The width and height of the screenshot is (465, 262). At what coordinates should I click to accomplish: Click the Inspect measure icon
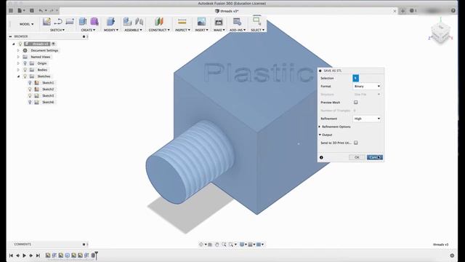tap(182, 22)
